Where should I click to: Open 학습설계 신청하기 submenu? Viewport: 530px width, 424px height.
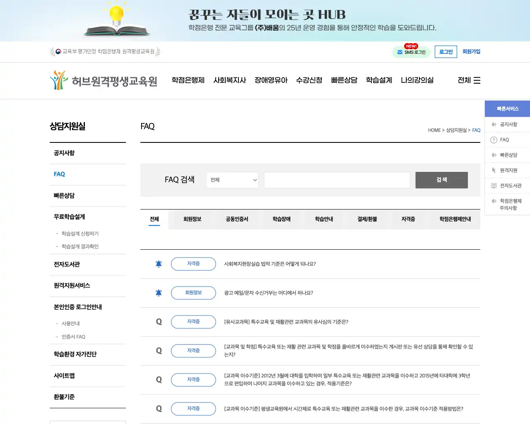point(80,234)
